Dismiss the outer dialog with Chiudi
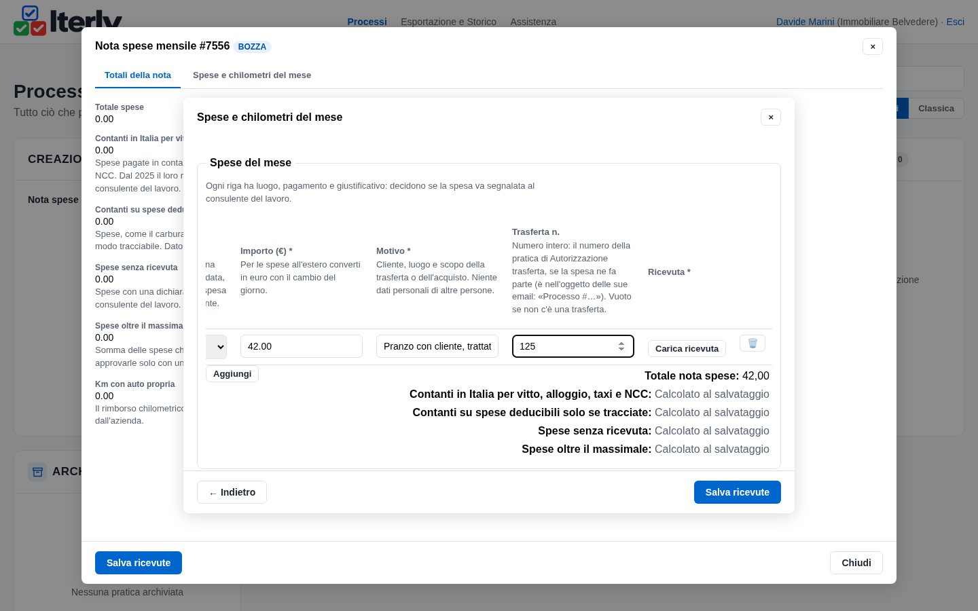978x611 pixels. coord(856,563)
